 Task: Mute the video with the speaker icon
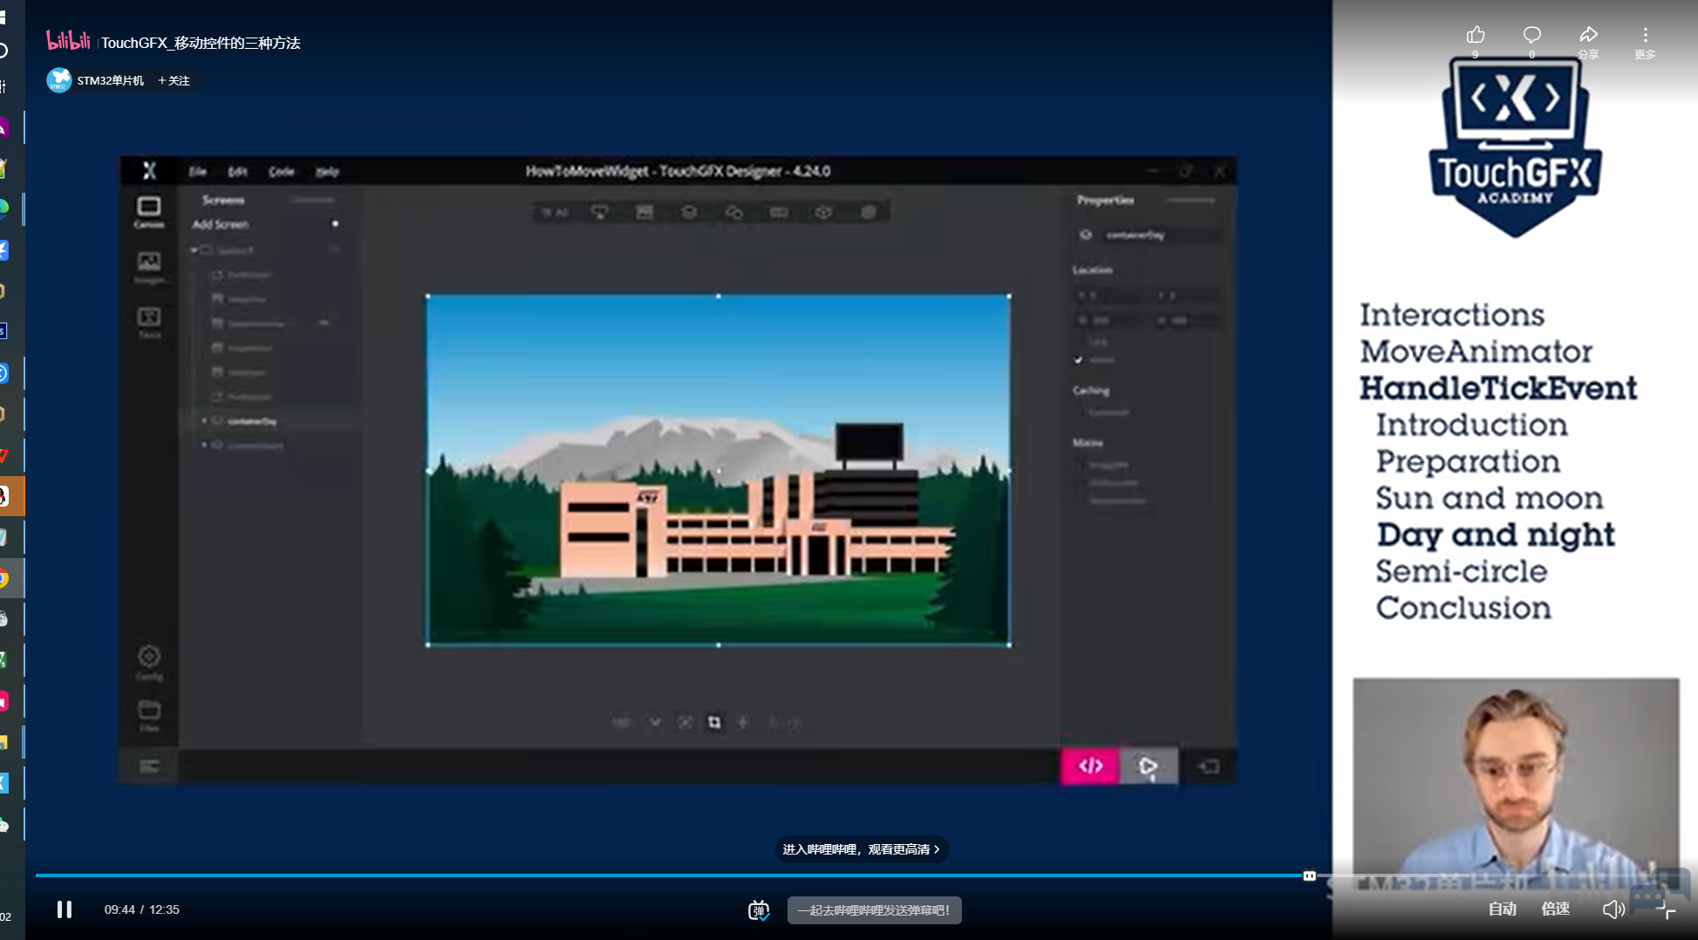coord(1613,909)
